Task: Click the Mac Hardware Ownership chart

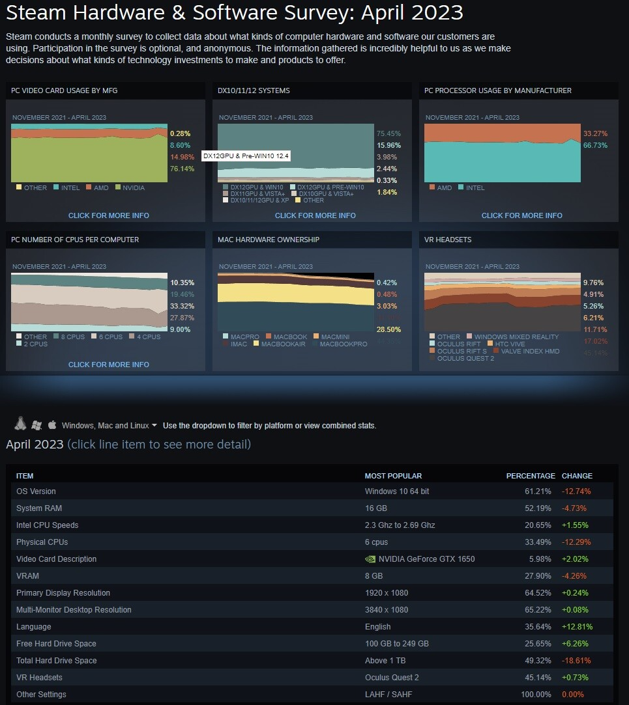Action: [295, 302]
